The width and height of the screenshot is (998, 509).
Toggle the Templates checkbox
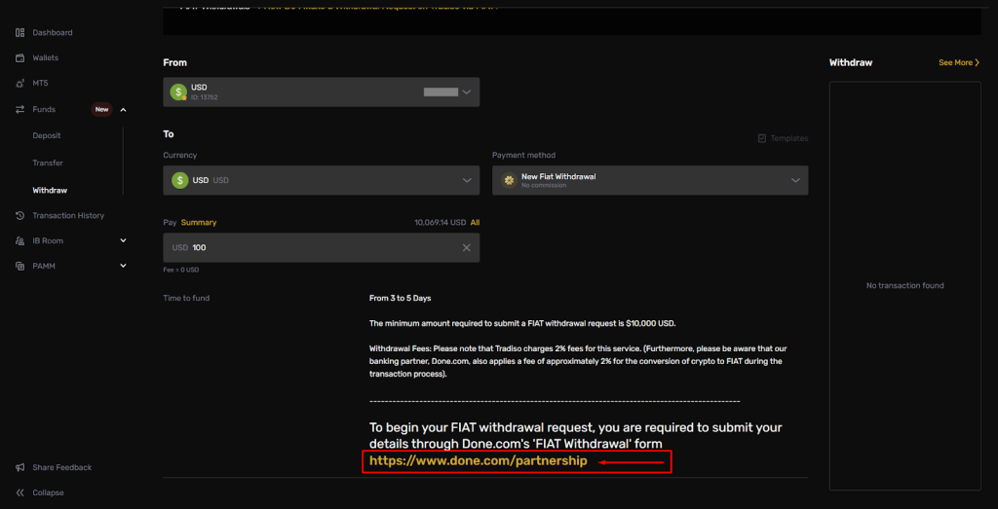(761, 138)
